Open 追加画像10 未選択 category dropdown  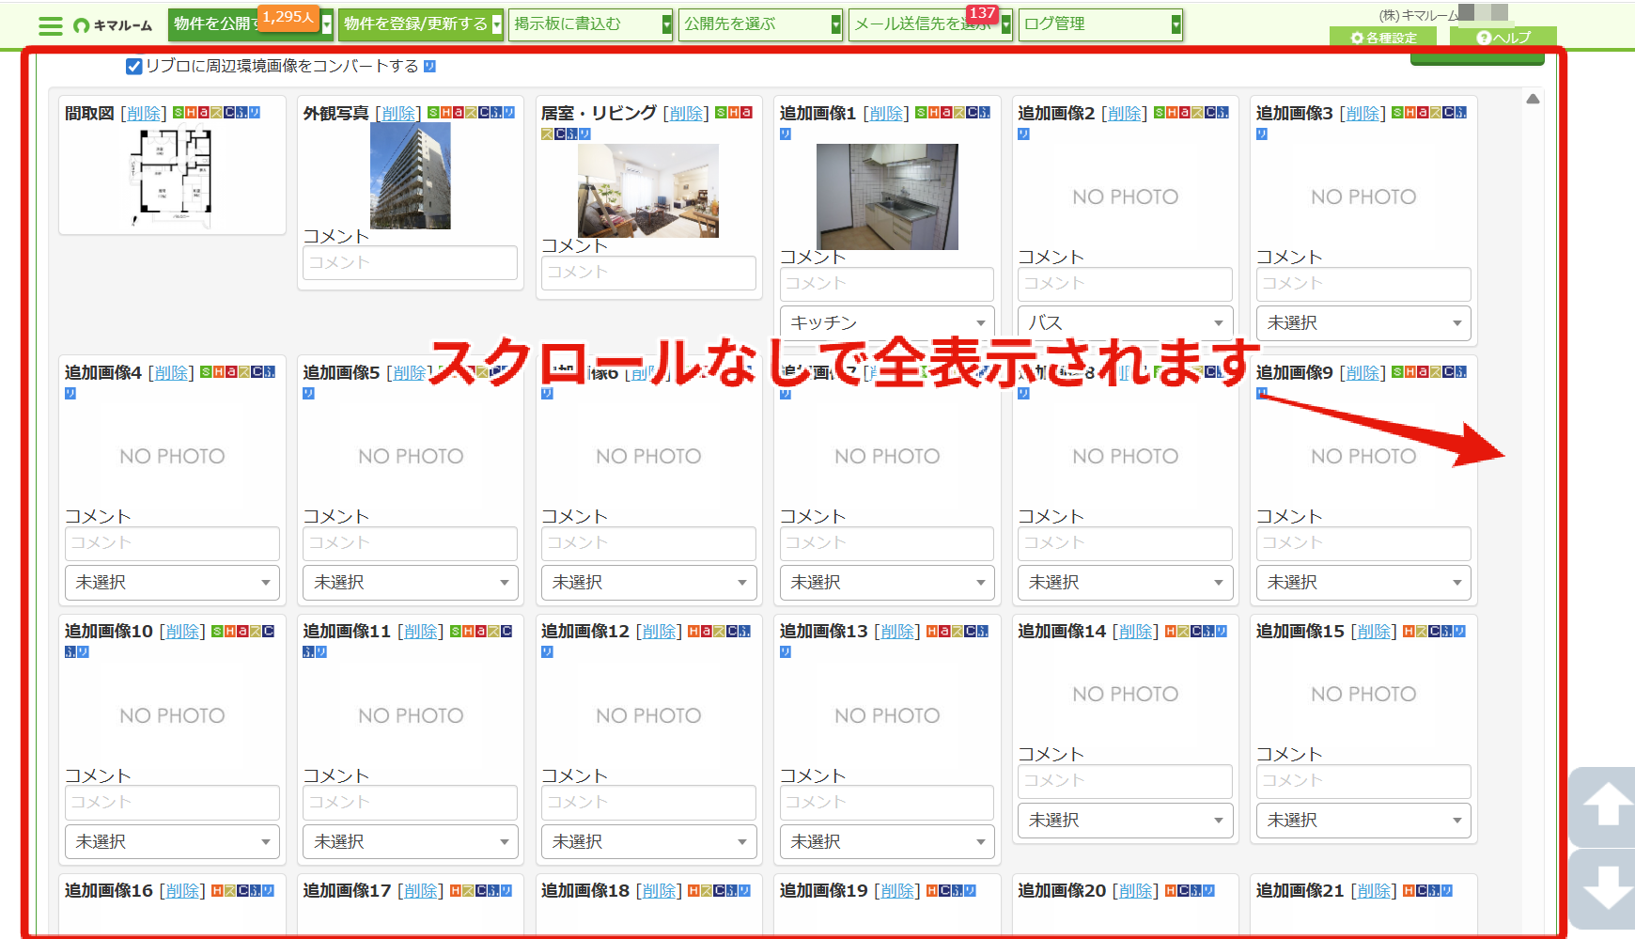coord(172,841)
